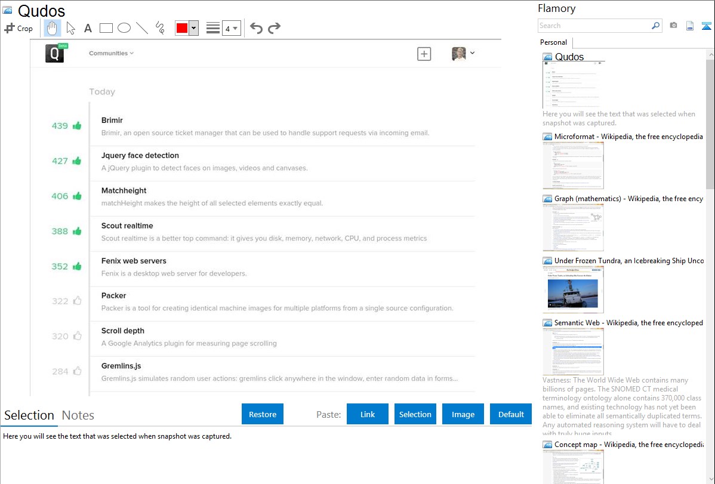Toggle thumbs up on Fenix web servers
The width and height of the screenshot is (715, 484).
77,266
